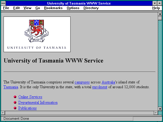Click the page heading "University of Tasmania WWW Service"
This screenshot has height=122, width=163.
click(53, 60)
